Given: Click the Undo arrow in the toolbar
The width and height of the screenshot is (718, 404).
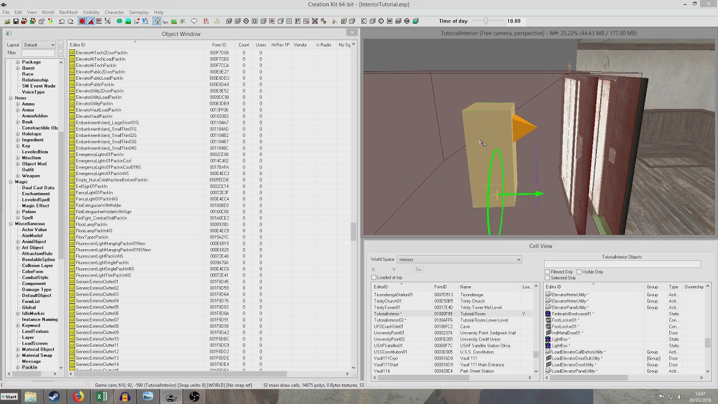Looking at the screenshot, I should 61,21.
